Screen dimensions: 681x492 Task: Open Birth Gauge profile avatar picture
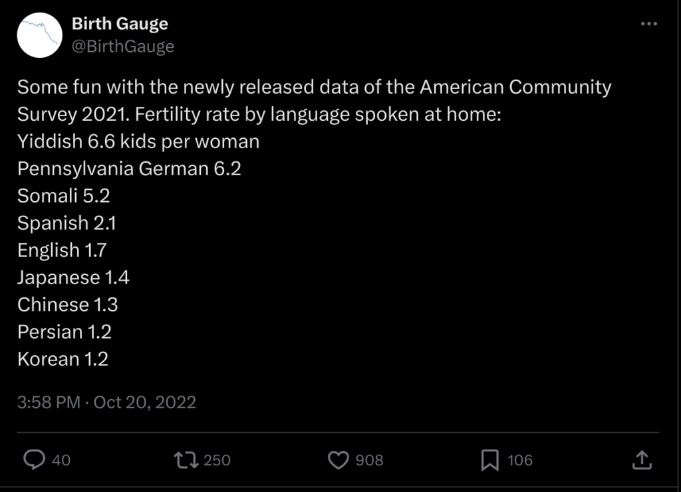pos(39,35)
